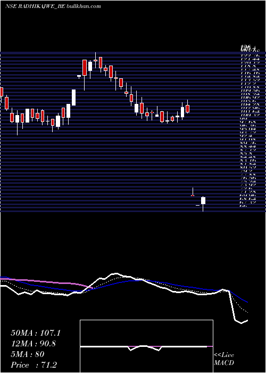Select the 50MA : 107.1 reading

[x=36, y=333]
